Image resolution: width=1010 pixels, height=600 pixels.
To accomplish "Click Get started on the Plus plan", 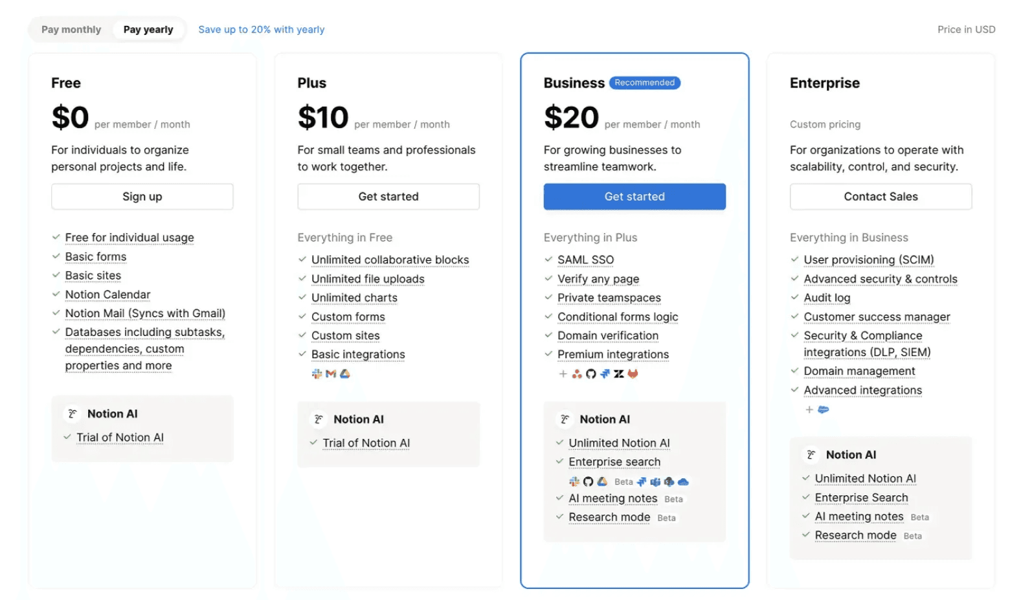I will point(388,197).
